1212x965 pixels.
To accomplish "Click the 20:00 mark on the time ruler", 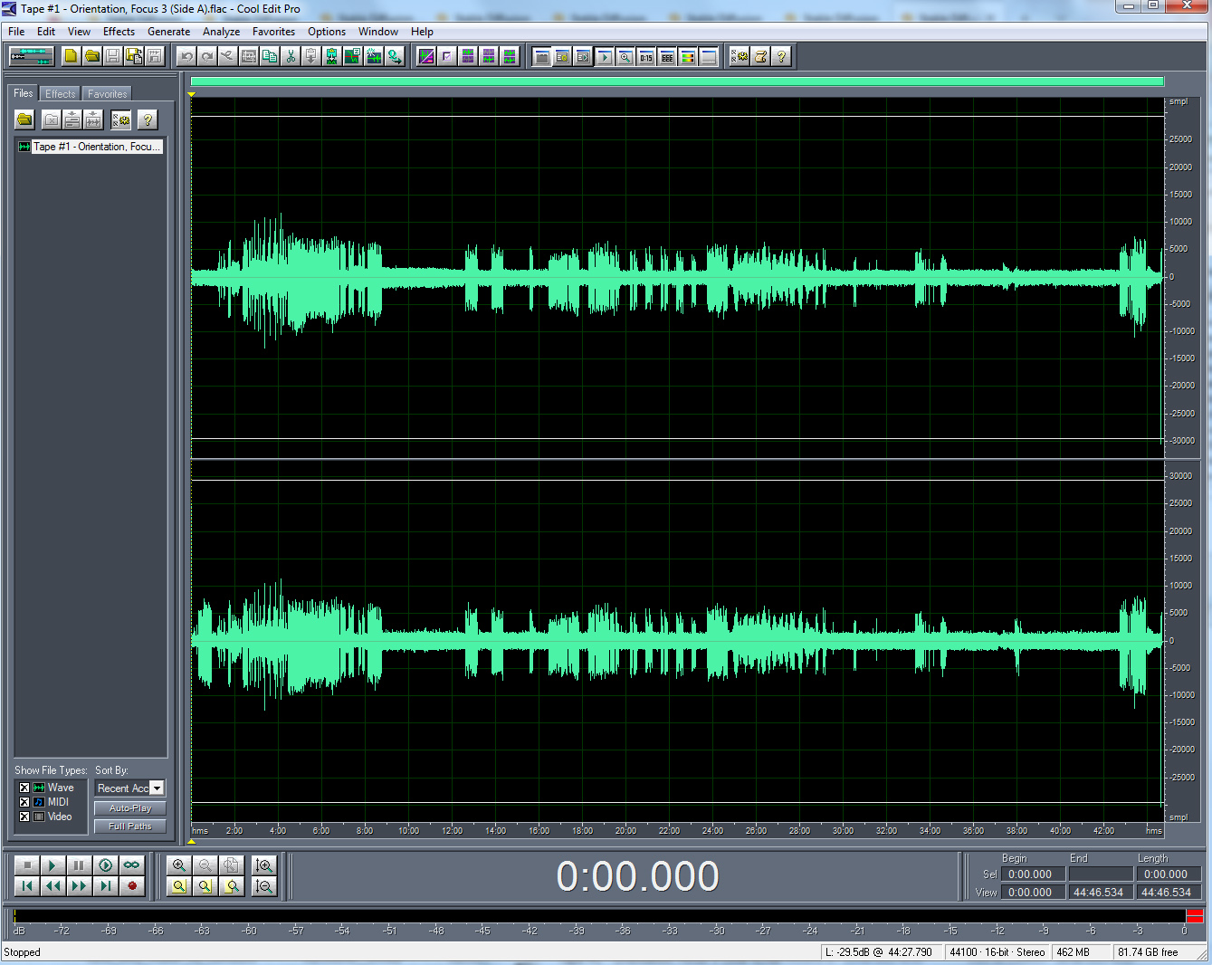I will click(x=625, y=830).
